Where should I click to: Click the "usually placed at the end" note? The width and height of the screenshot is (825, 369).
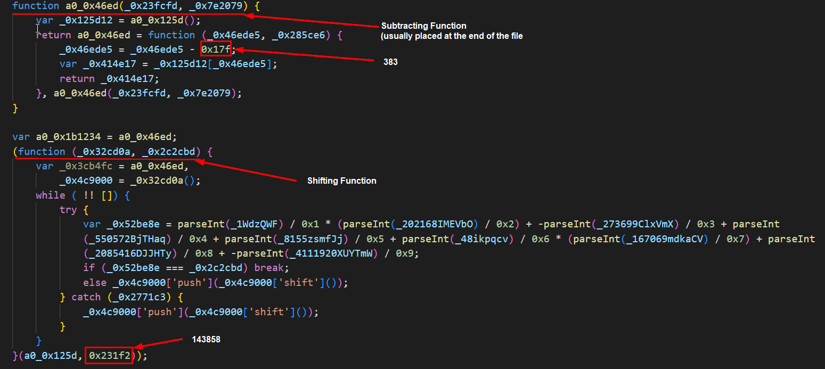pos(452,36)
